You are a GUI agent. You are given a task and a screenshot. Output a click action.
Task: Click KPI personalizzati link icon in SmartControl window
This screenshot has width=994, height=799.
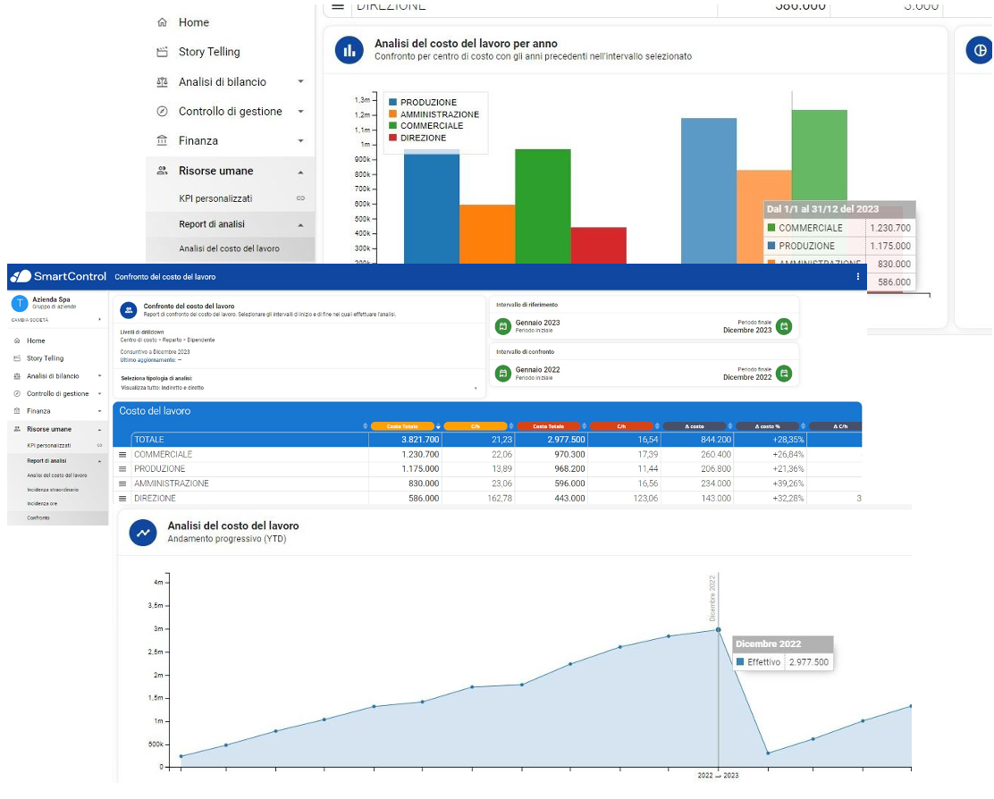pos(99,445)
